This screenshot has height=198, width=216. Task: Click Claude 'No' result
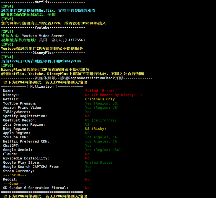coord(87,154)
